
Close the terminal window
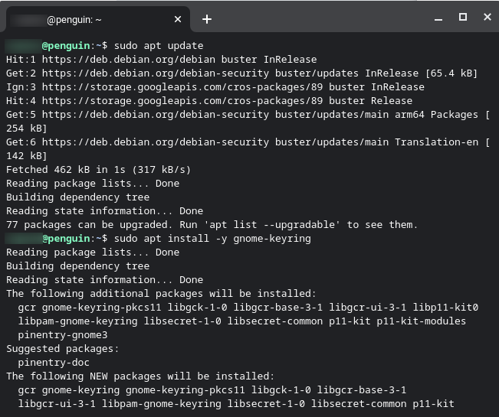(x=488, y=17)
